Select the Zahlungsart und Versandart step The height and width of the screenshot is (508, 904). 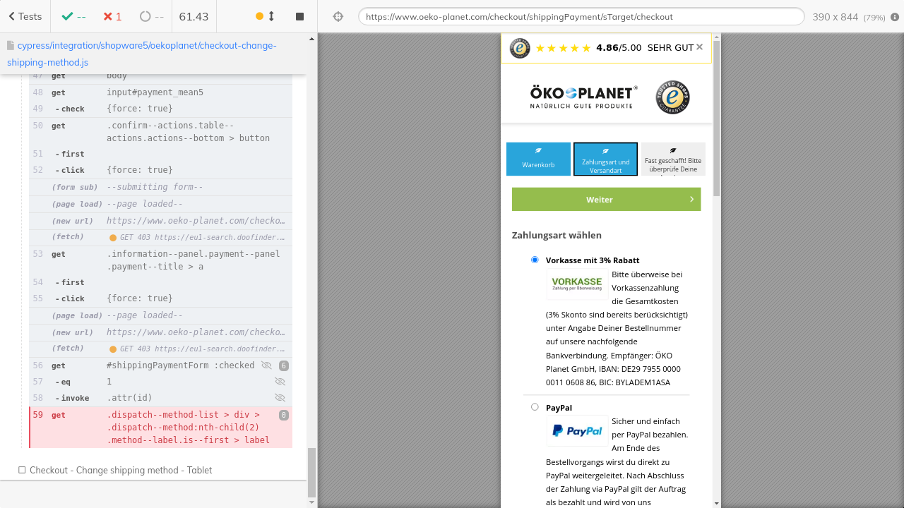[605, 159]
